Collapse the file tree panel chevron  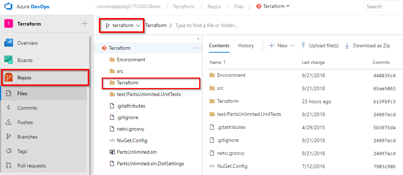[198, 39]
